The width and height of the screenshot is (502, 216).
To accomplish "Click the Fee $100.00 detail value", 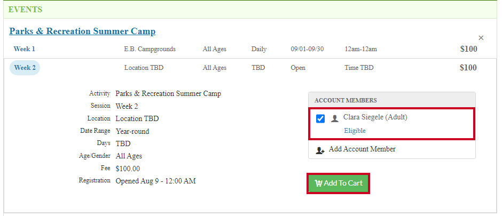I will [x=128, y=169].
